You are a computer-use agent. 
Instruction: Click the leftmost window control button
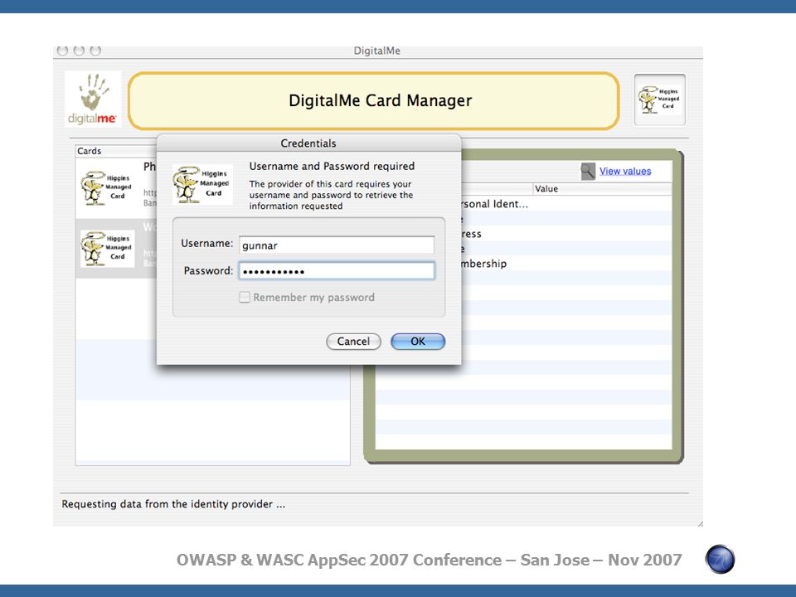point(62,51)
